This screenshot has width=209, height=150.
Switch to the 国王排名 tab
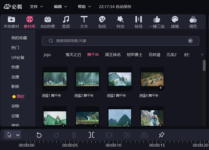113,55
